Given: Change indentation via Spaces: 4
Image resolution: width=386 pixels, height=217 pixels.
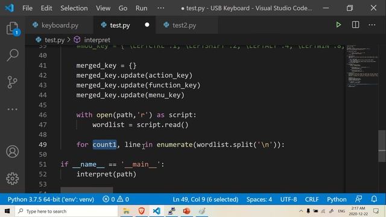Looking at the screenshot, I should pos(259,199).
